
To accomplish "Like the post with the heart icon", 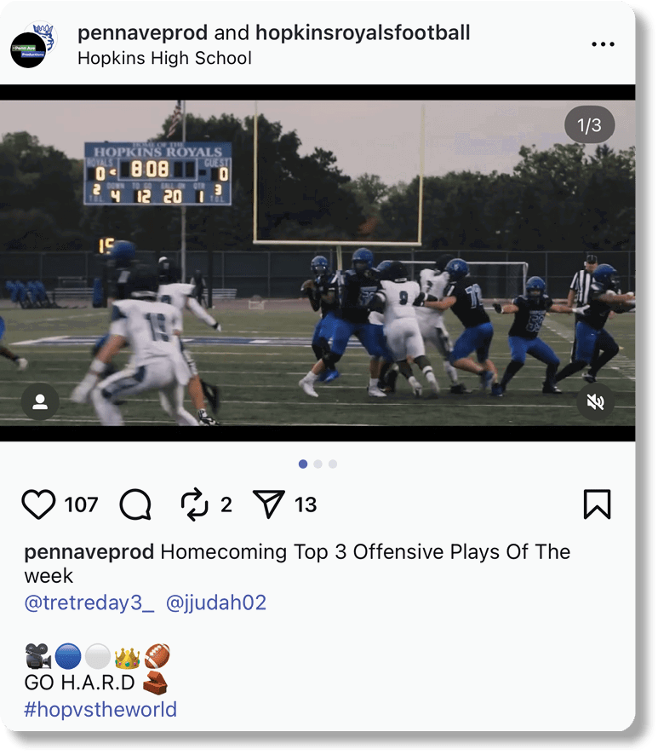I will tap(38, 504).
